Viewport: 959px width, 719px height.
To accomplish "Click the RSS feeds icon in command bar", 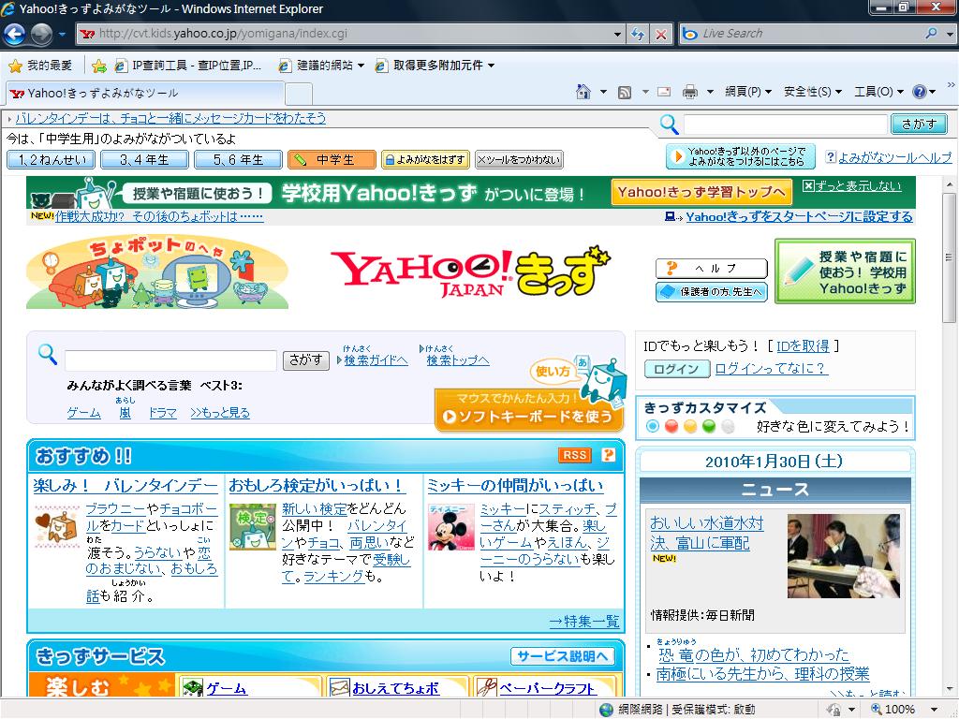I will point(625,93).
